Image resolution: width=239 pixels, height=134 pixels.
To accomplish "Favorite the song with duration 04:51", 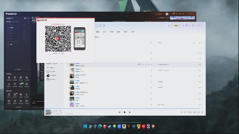I will [151, 76].
